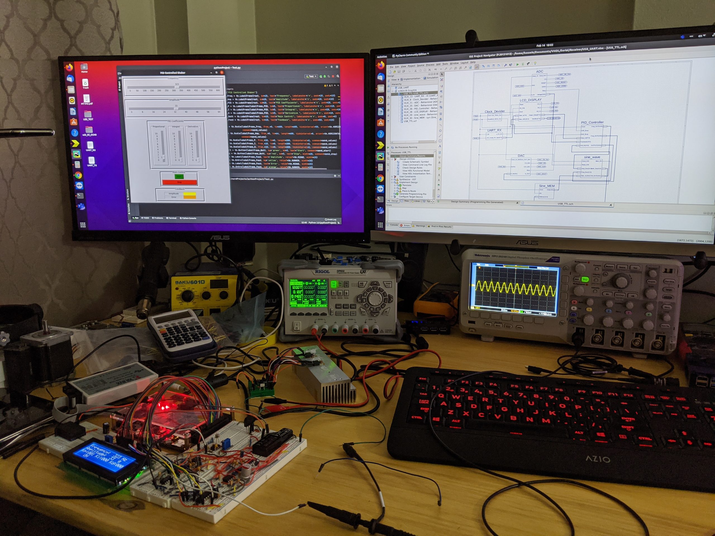715x536 pixels.
Task: Open the Python Console tab in PyCharm
Action: click(x=188, y=218)
